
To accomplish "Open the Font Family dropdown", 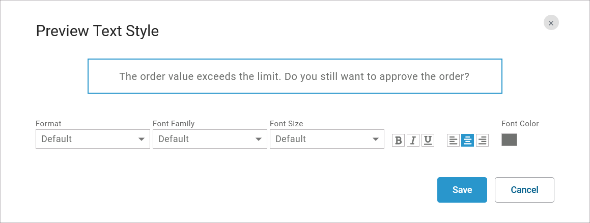I will tap(204, 139).
